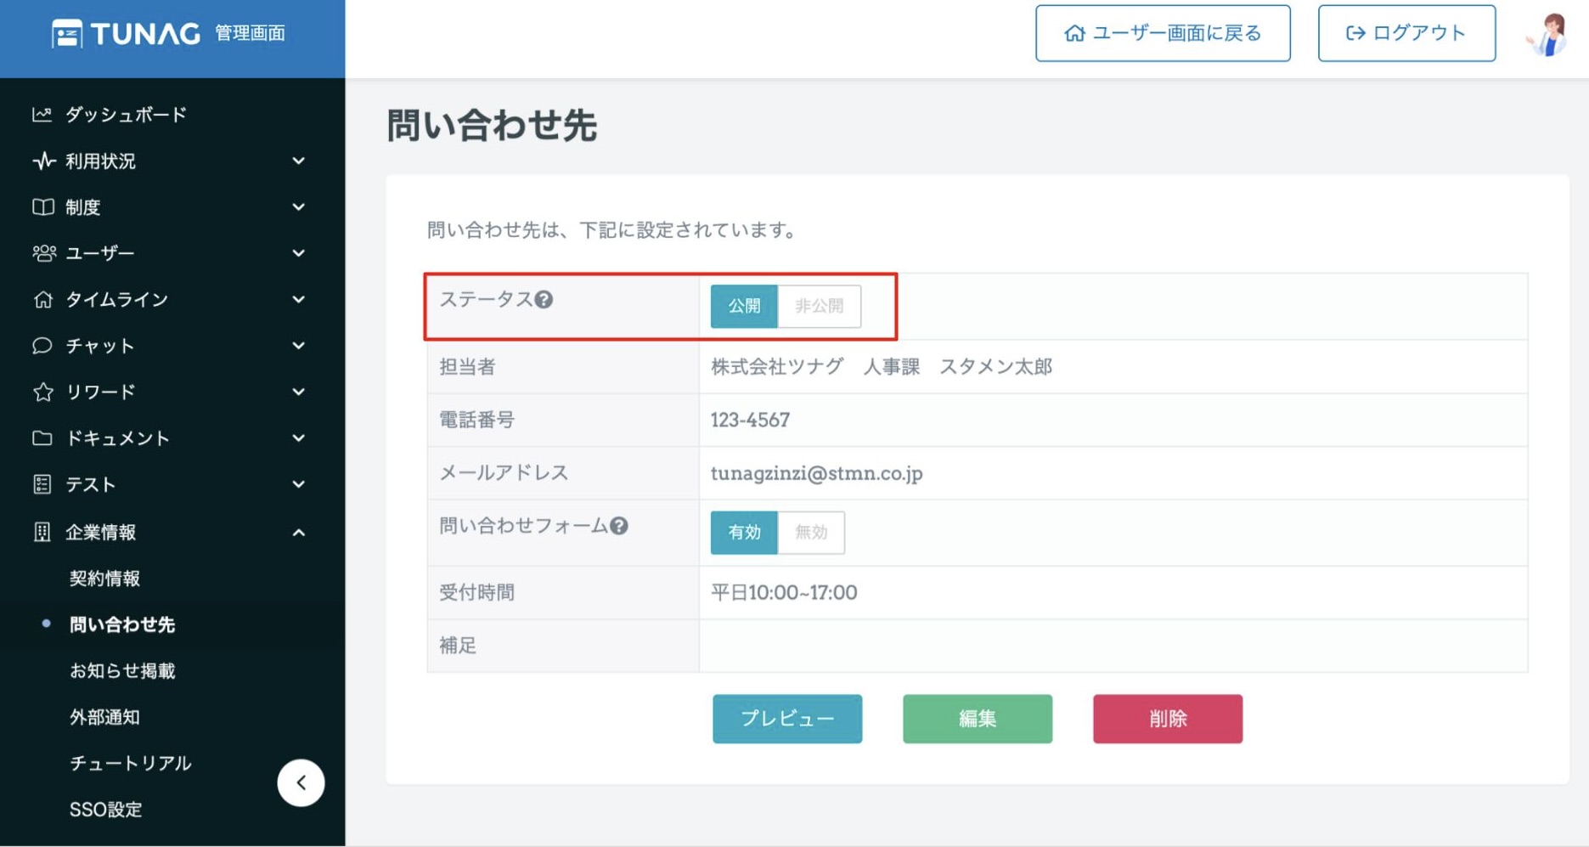Click the ドキュメント folder icon
1589x847 pixels.
42,438
